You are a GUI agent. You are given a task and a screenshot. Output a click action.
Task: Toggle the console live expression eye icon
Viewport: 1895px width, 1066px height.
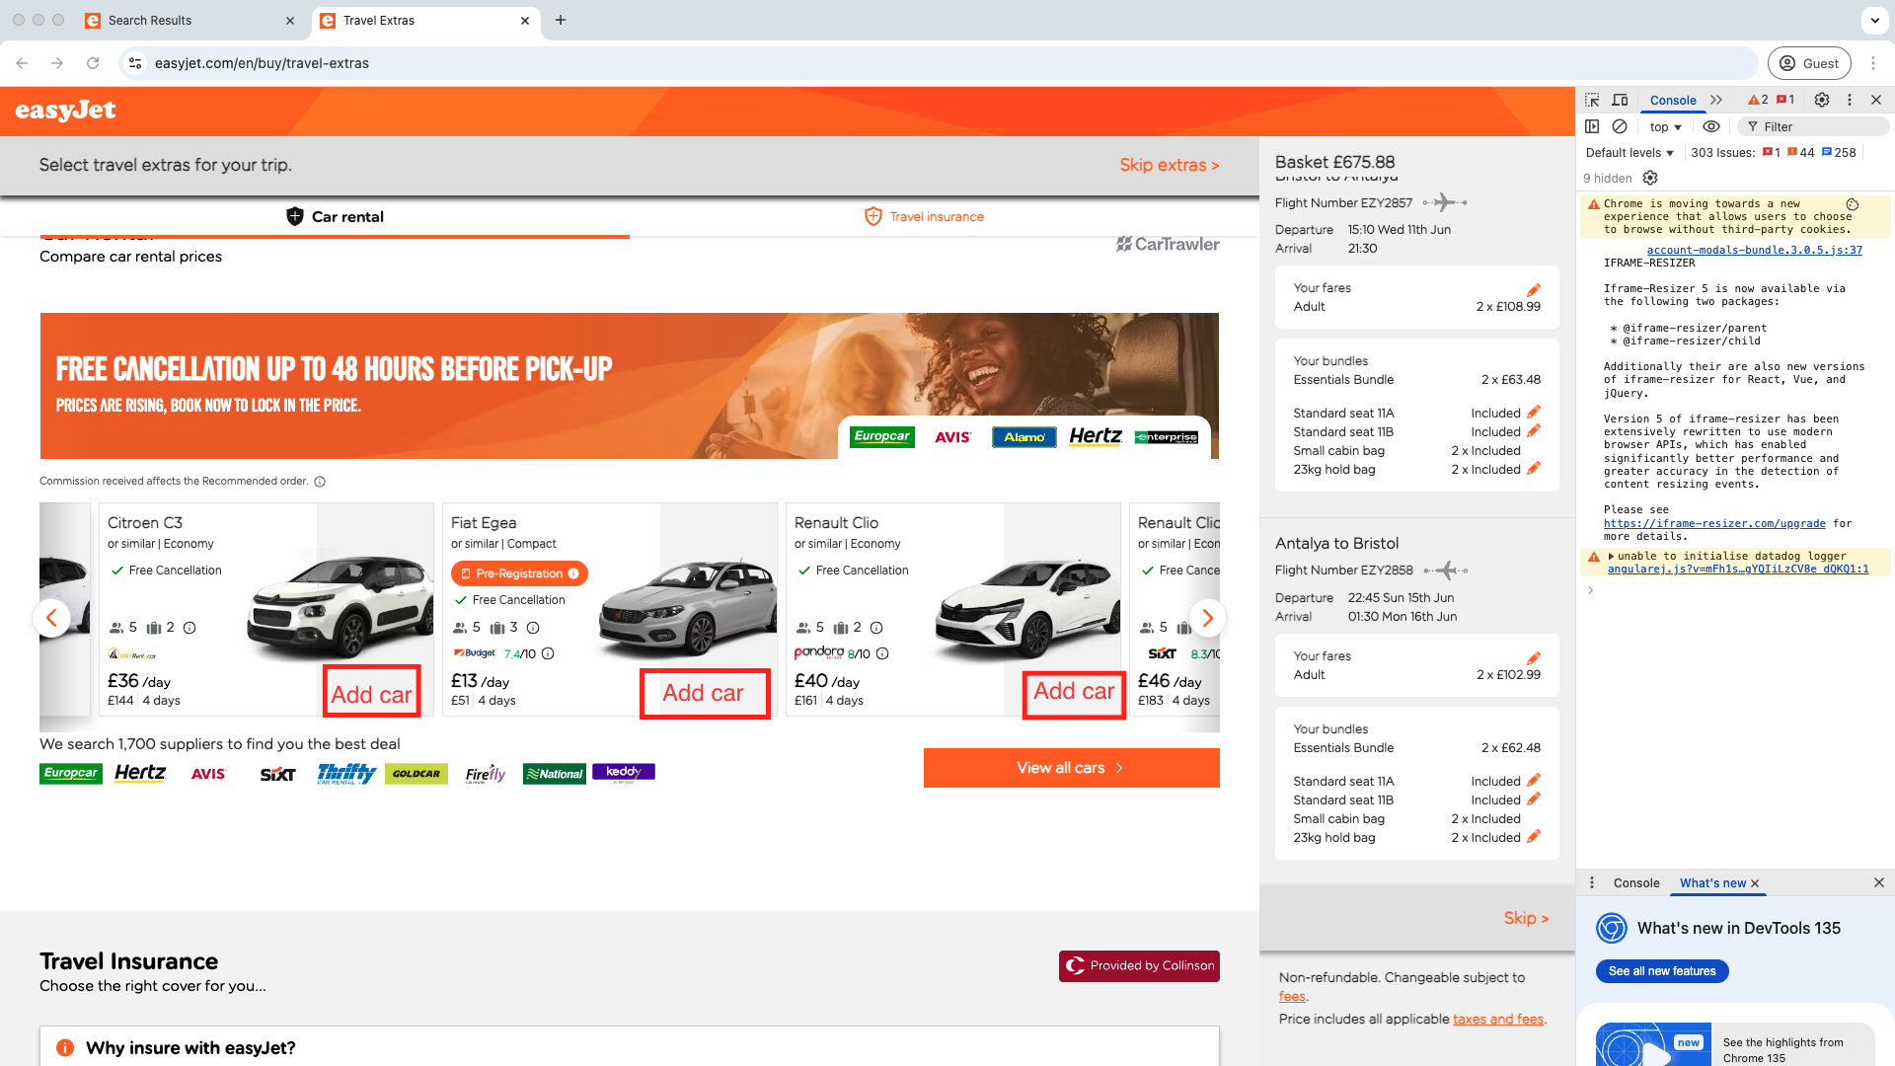(1711, 126)
